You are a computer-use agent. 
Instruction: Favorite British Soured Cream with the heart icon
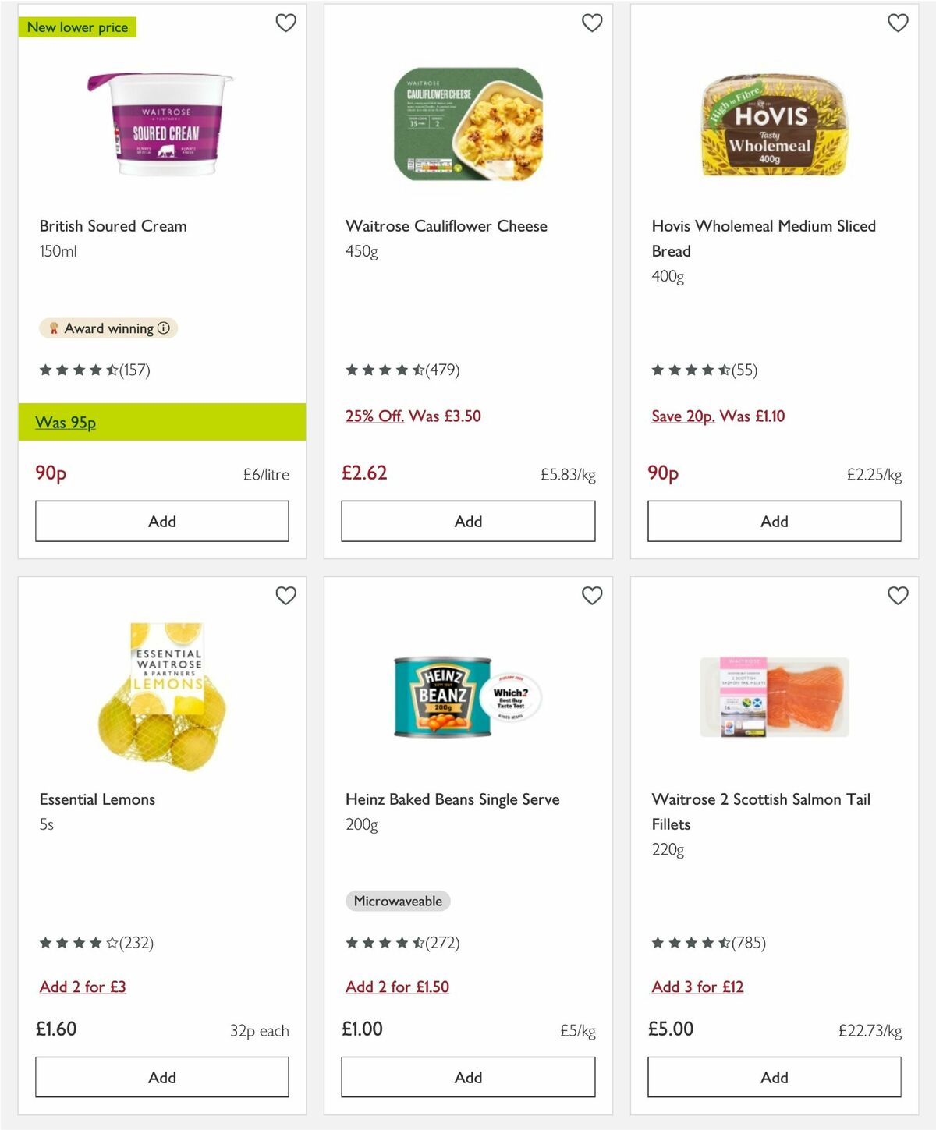(286, 23)
